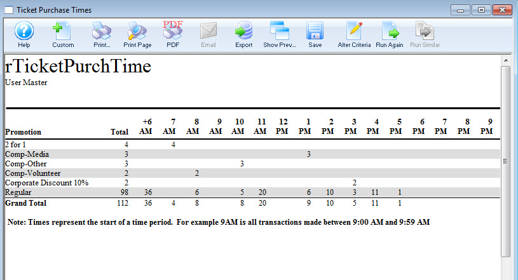Select the Regular promotion row

17,192
